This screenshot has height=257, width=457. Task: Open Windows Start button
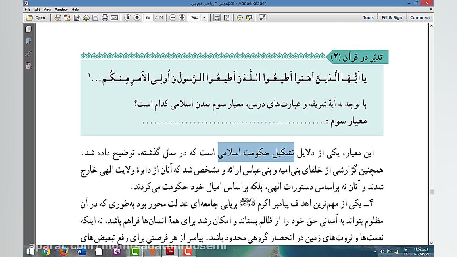pos(30,251)
